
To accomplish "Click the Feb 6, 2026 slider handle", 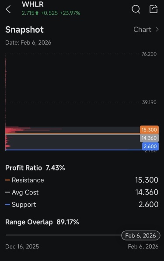I will click(x=141, y=236).
